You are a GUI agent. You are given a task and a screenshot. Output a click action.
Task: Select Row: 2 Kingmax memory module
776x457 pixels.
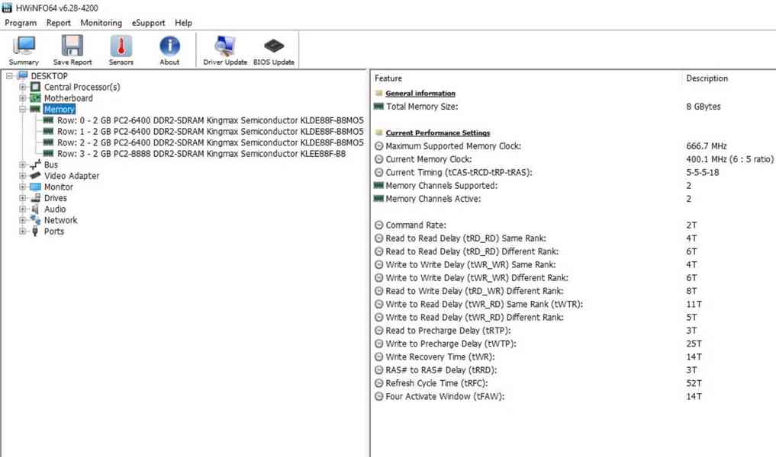(211, 142)
